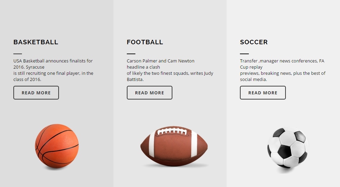The image size is (340, 187).
Task: Open Read More for the Football article
Action: 149,93
